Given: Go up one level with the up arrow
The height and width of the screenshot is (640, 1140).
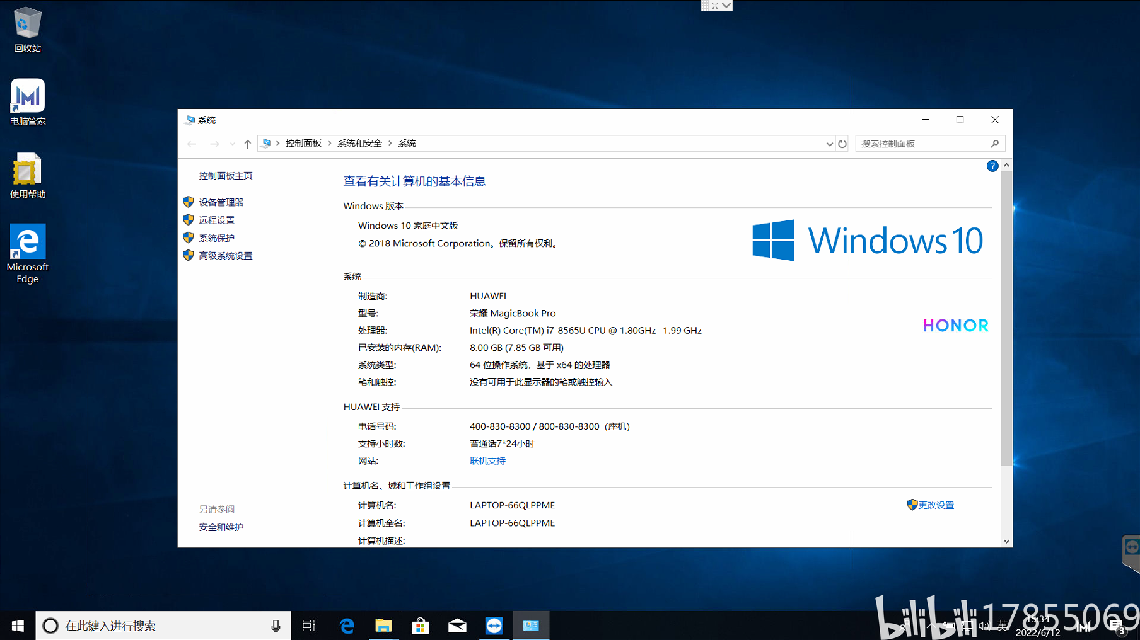Looking at the screenshot, I should click(x=248, y=144).
